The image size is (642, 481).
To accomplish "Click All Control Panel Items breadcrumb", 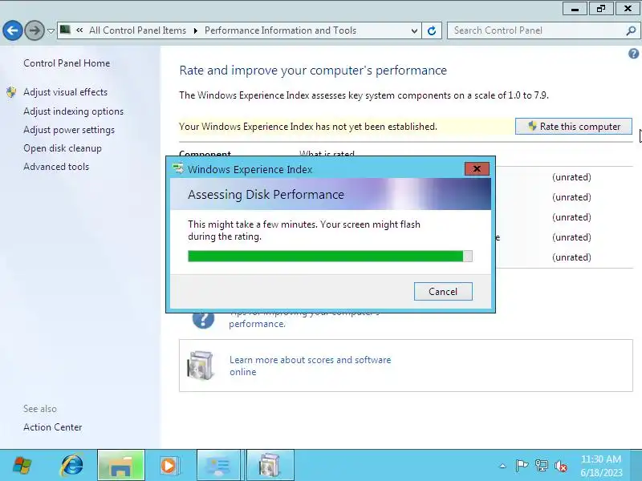I will [137, 30].
